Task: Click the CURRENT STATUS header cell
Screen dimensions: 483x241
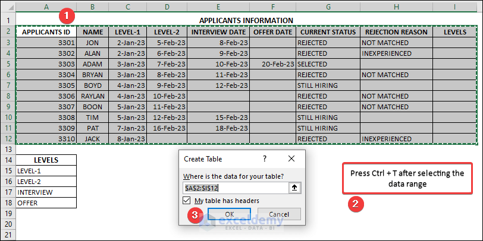Action: tap(328, 32)
